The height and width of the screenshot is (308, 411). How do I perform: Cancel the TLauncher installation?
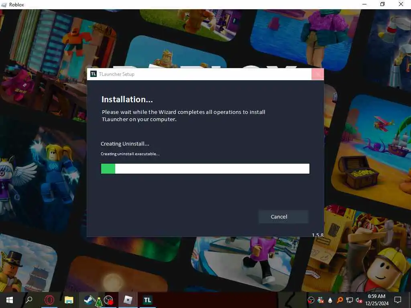[283, 217]
